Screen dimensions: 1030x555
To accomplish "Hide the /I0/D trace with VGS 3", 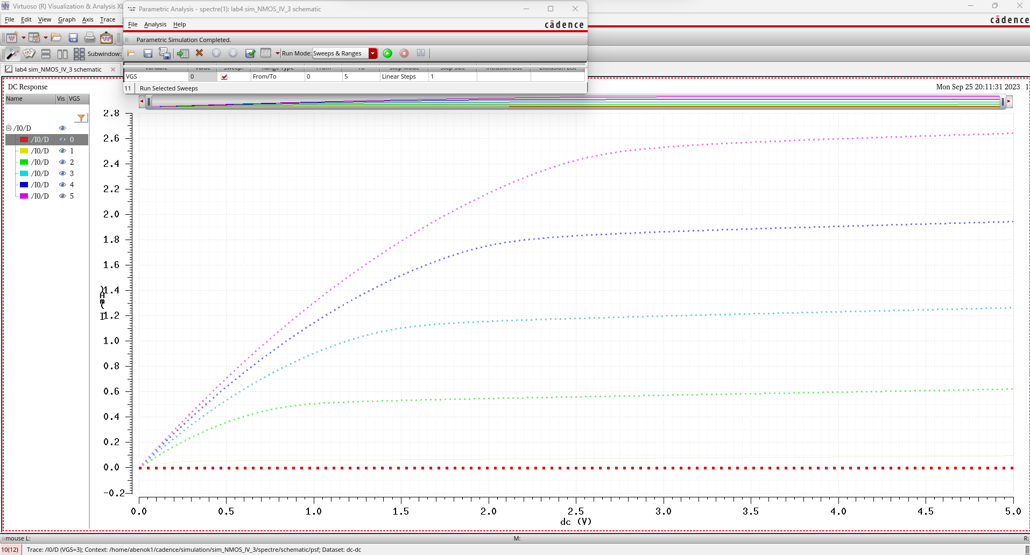I will 62,173.
